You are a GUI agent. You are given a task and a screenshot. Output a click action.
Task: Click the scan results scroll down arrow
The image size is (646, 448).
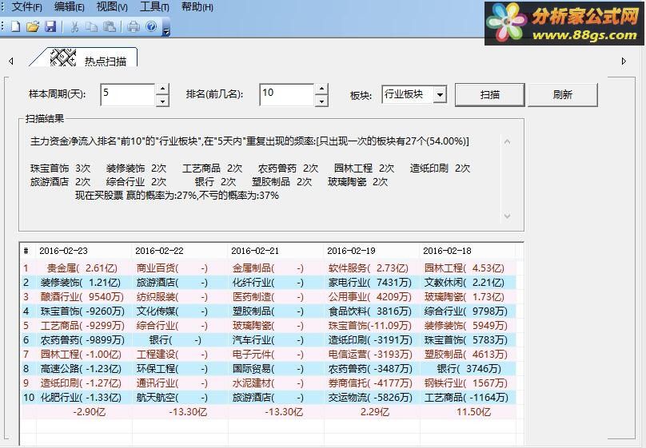click(x=507, y=216)
